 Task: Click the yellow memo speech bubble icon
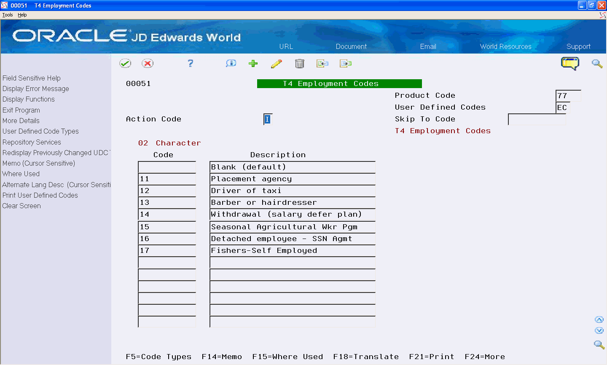571,63
